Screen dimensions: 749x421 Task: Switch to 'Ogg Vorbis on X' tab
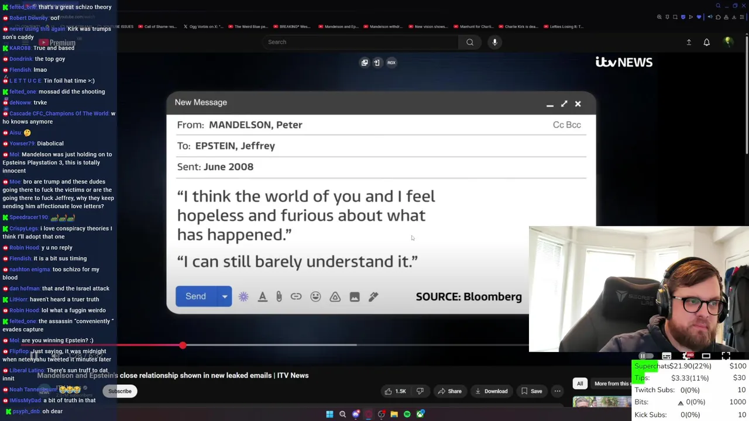202,26
